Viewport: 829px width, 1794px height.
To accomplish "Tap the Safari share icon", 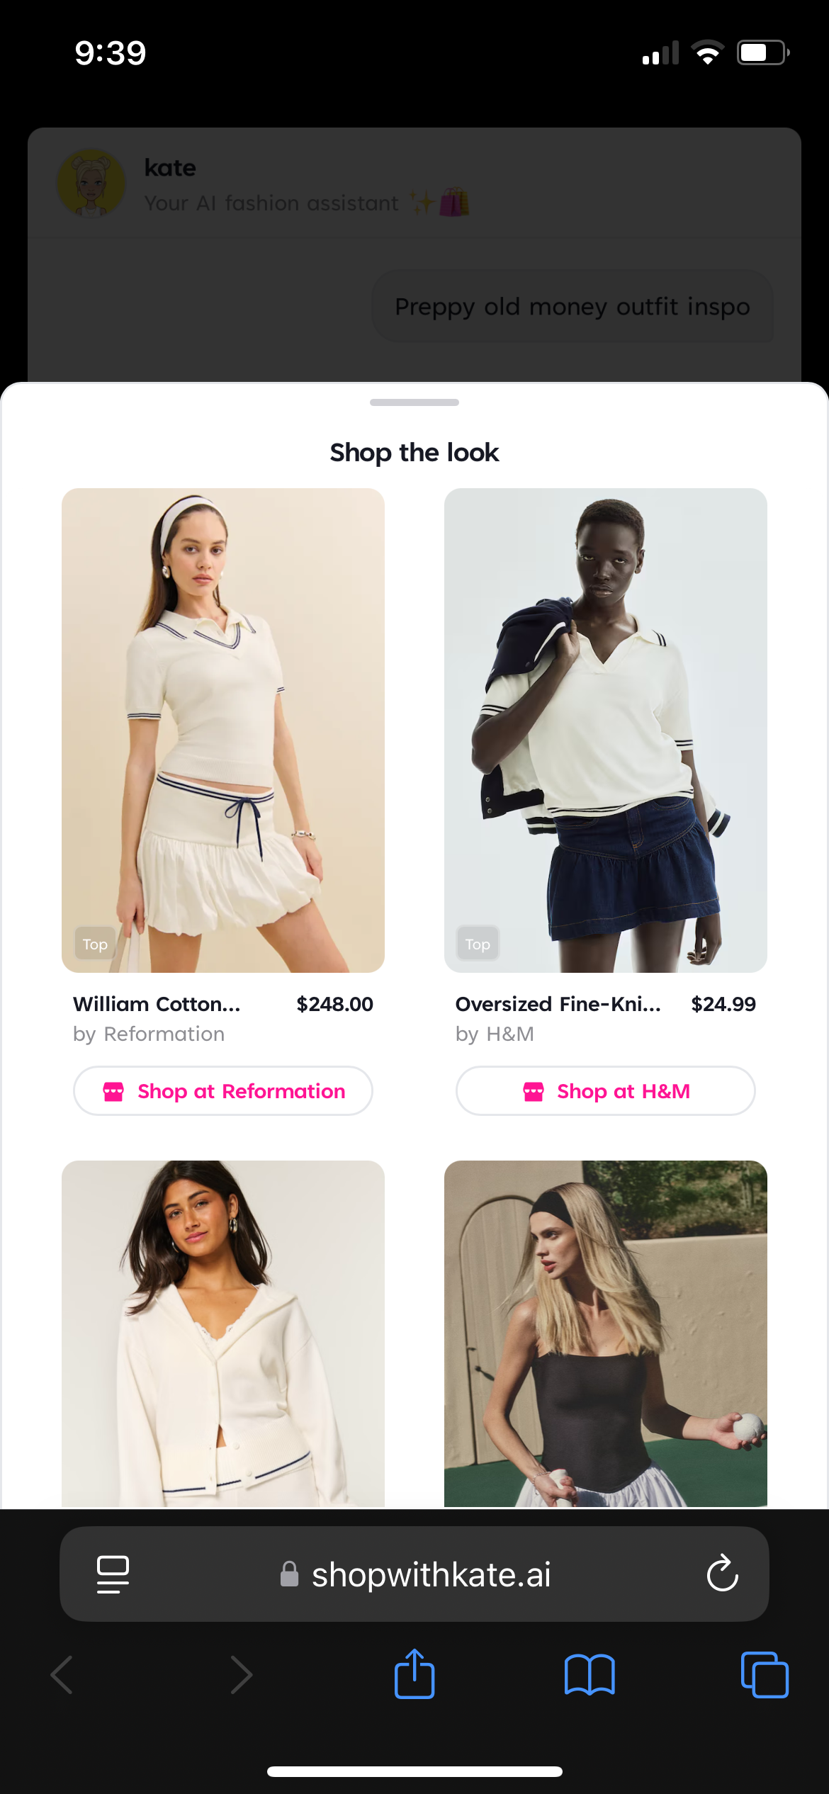I will point(414,1674).
